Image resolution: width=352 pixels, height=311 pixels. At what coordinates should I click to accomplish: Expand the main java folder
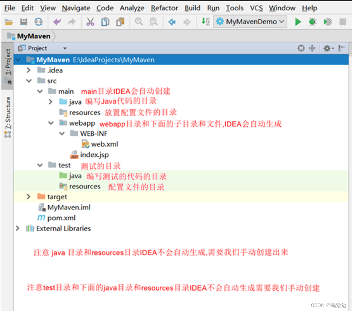click(x=51, y=102)
